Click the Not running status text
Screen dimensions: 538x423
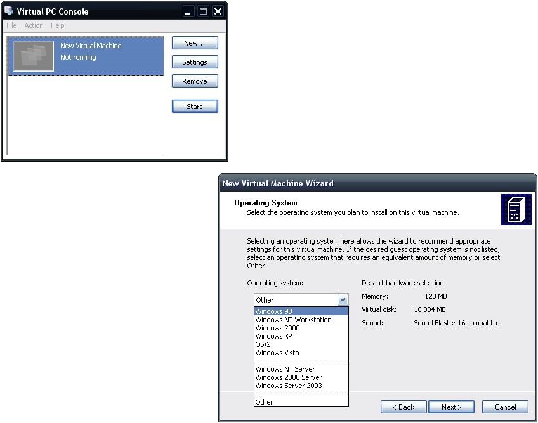point(78,57)
